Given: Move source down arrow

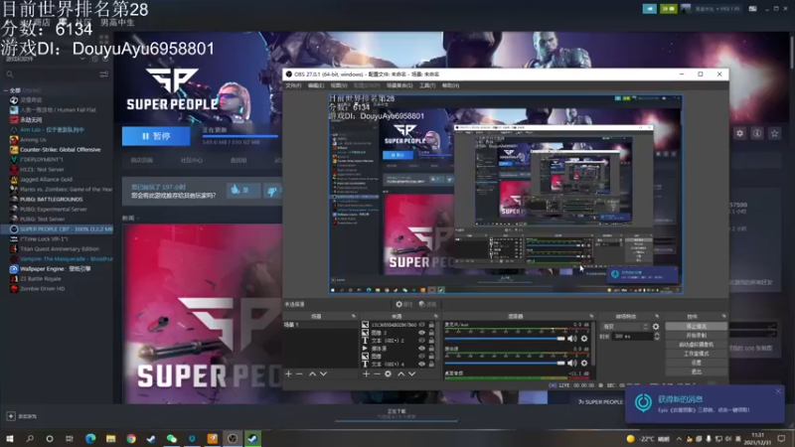Looking at the screenshot, I should coord(411,373).
